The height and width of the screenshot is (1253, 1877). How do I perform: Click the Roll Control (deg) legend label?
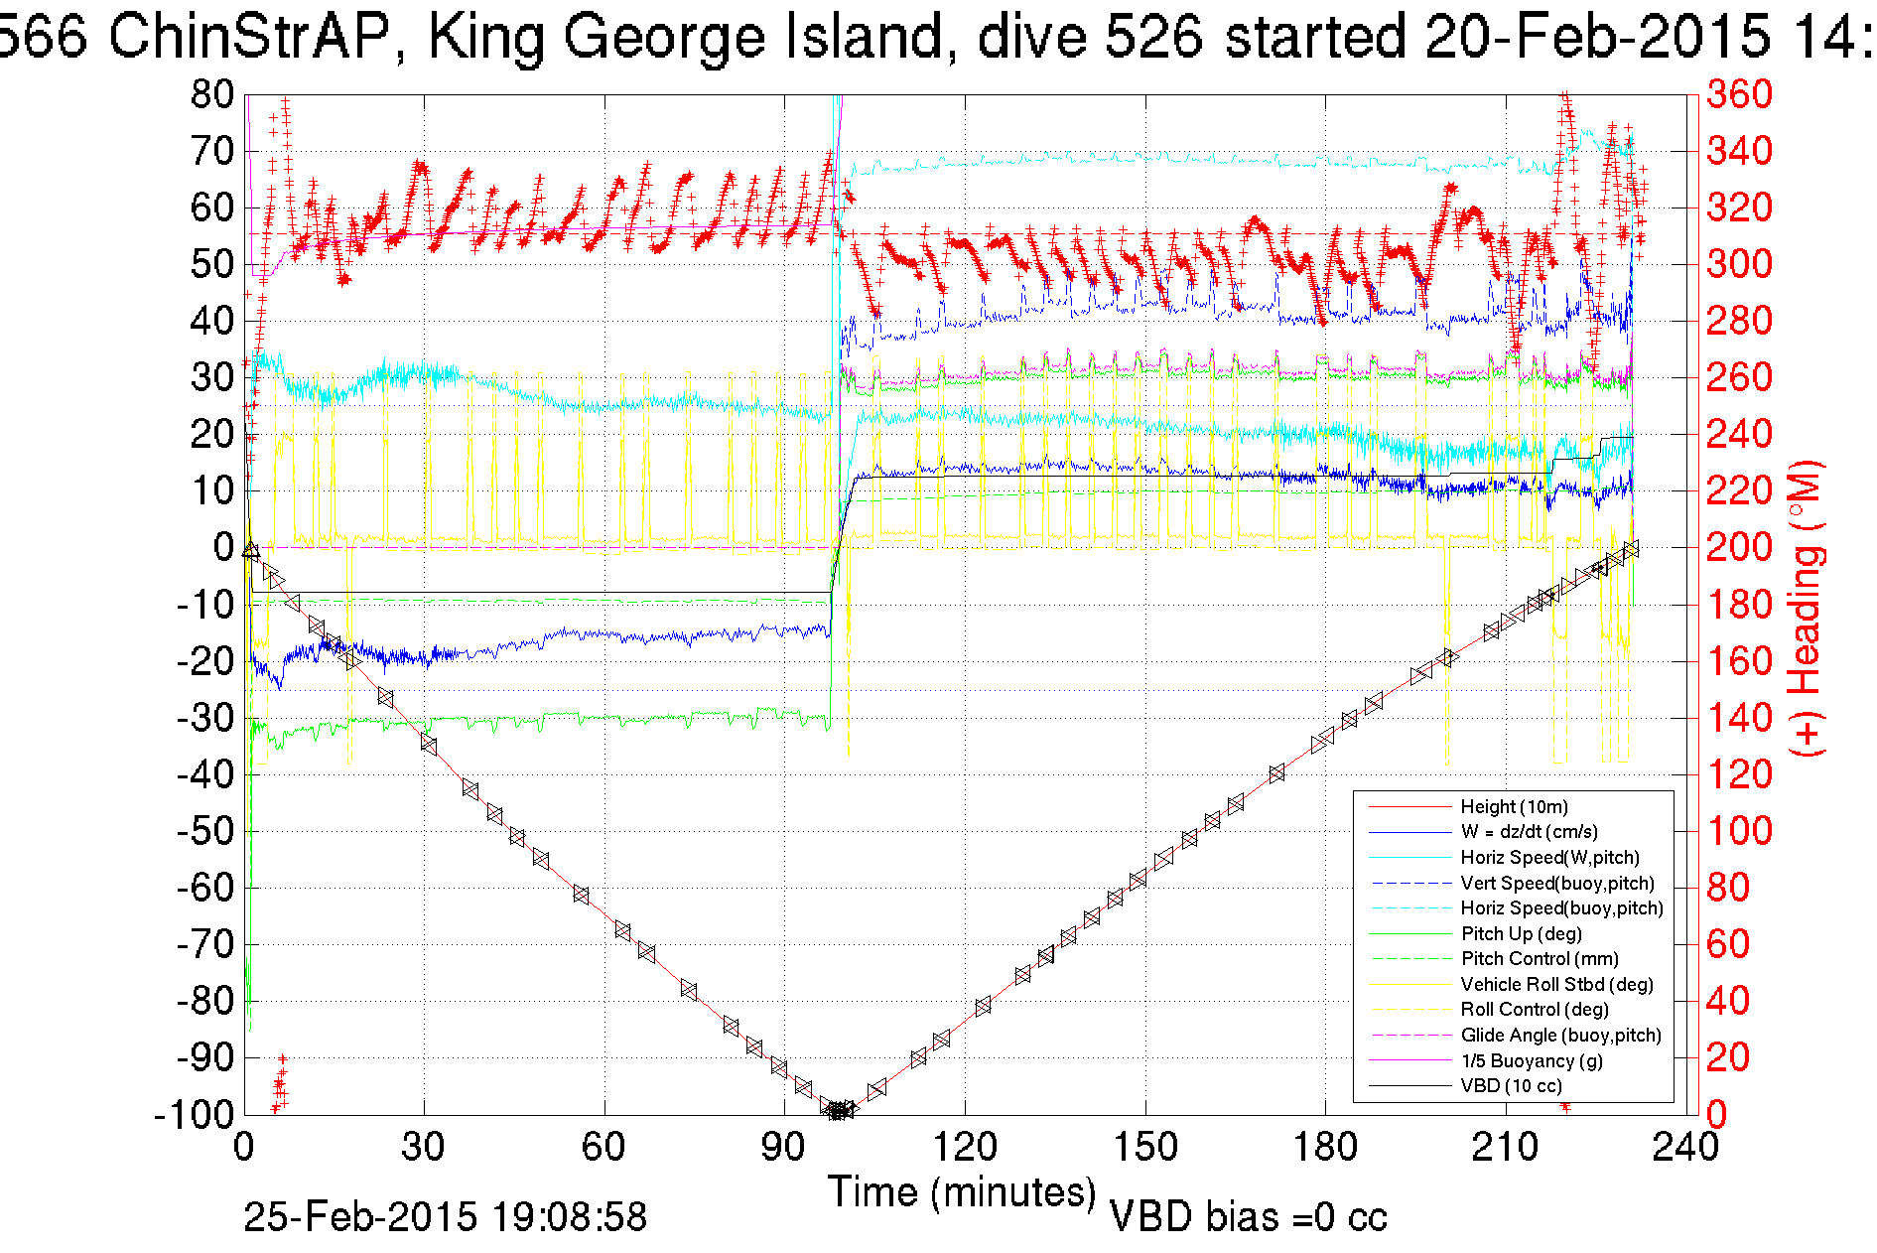(x=1535, y=1009)
